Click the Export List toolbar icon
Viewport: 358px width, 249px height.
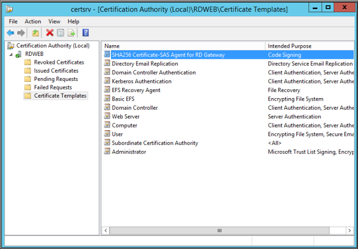point(71,33)
